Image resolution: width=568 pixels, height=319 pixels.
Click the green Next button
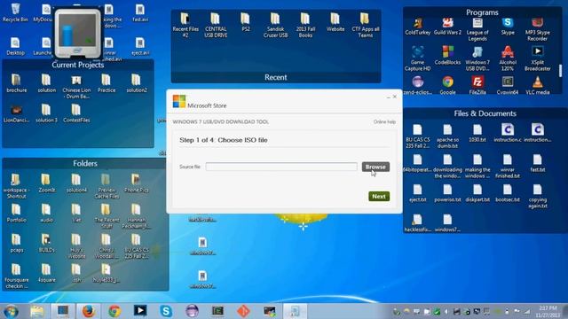point(379,197)
